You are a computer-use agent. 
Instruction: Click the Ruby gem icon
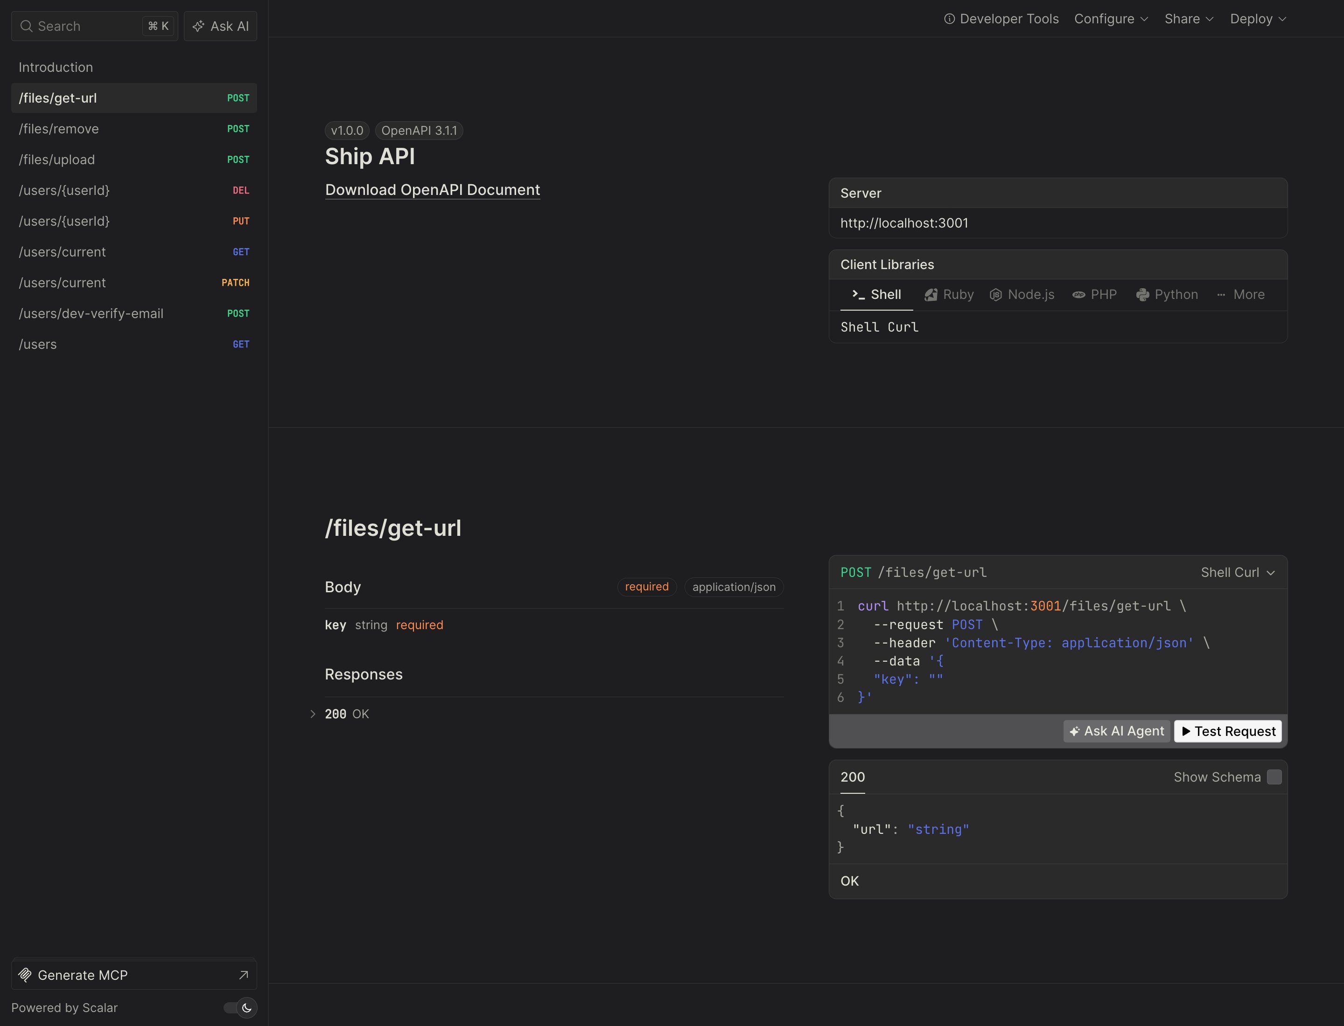click(931, 295)
